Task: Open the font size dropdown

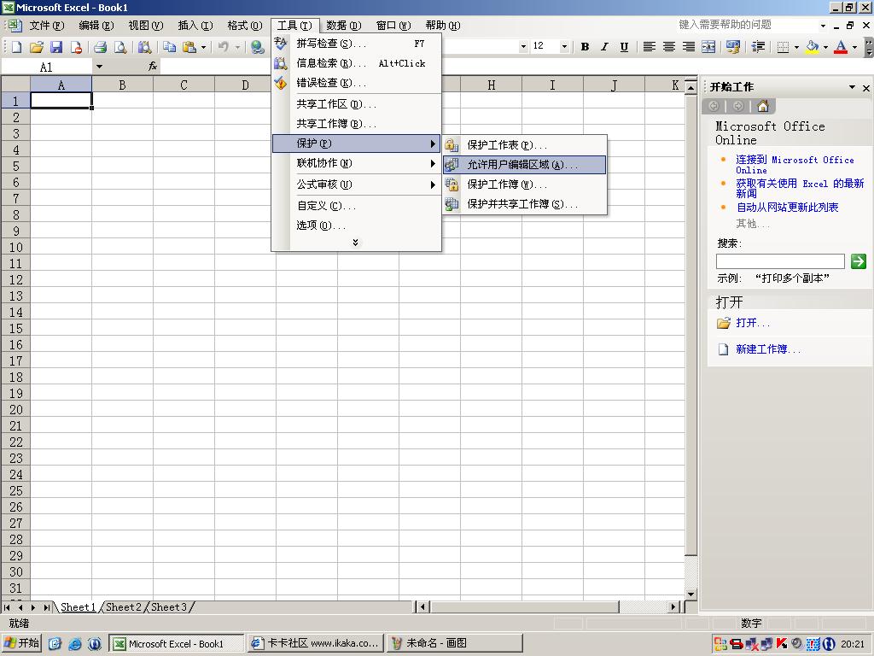Action: [x=564, y=47]
